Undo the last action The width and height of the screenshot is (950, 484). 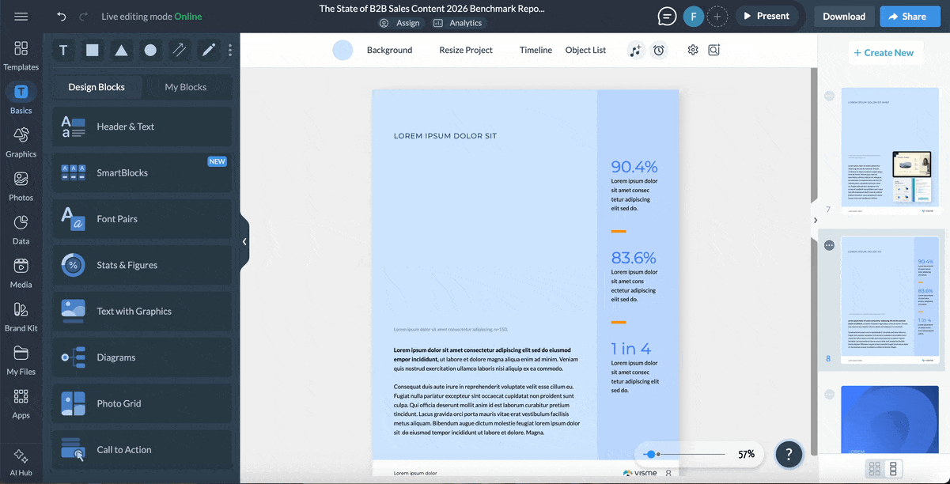[x=62, y=17]
